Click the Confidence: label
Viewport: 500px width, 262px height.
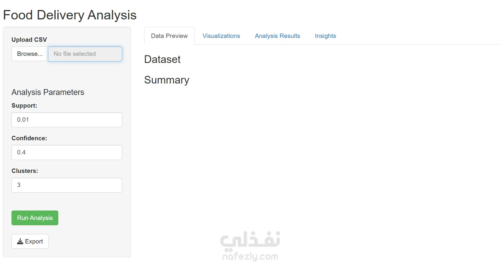pos(29,138)
